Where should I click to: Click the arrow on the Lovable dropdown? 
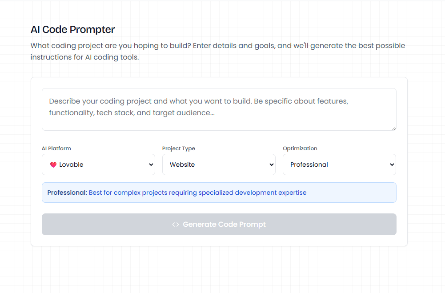pyautogui.click(x=150, y=165)
